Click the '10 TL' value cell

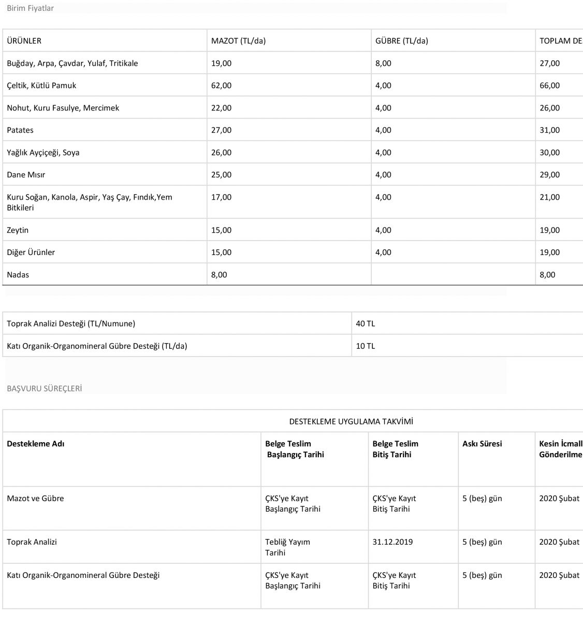point(366,346)
